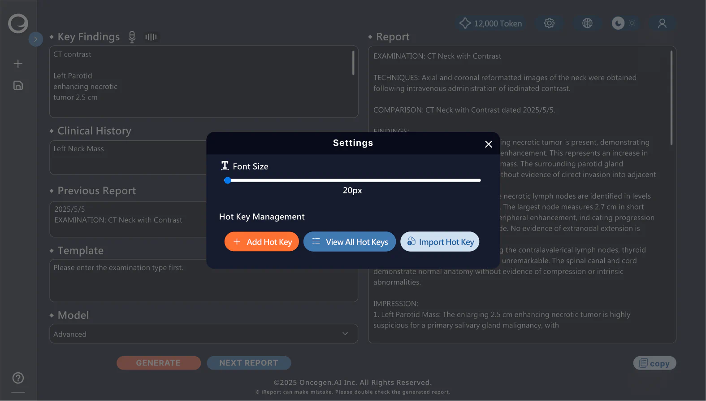
Task: Click the copy button below the report
Action: [x=654, y=363]
